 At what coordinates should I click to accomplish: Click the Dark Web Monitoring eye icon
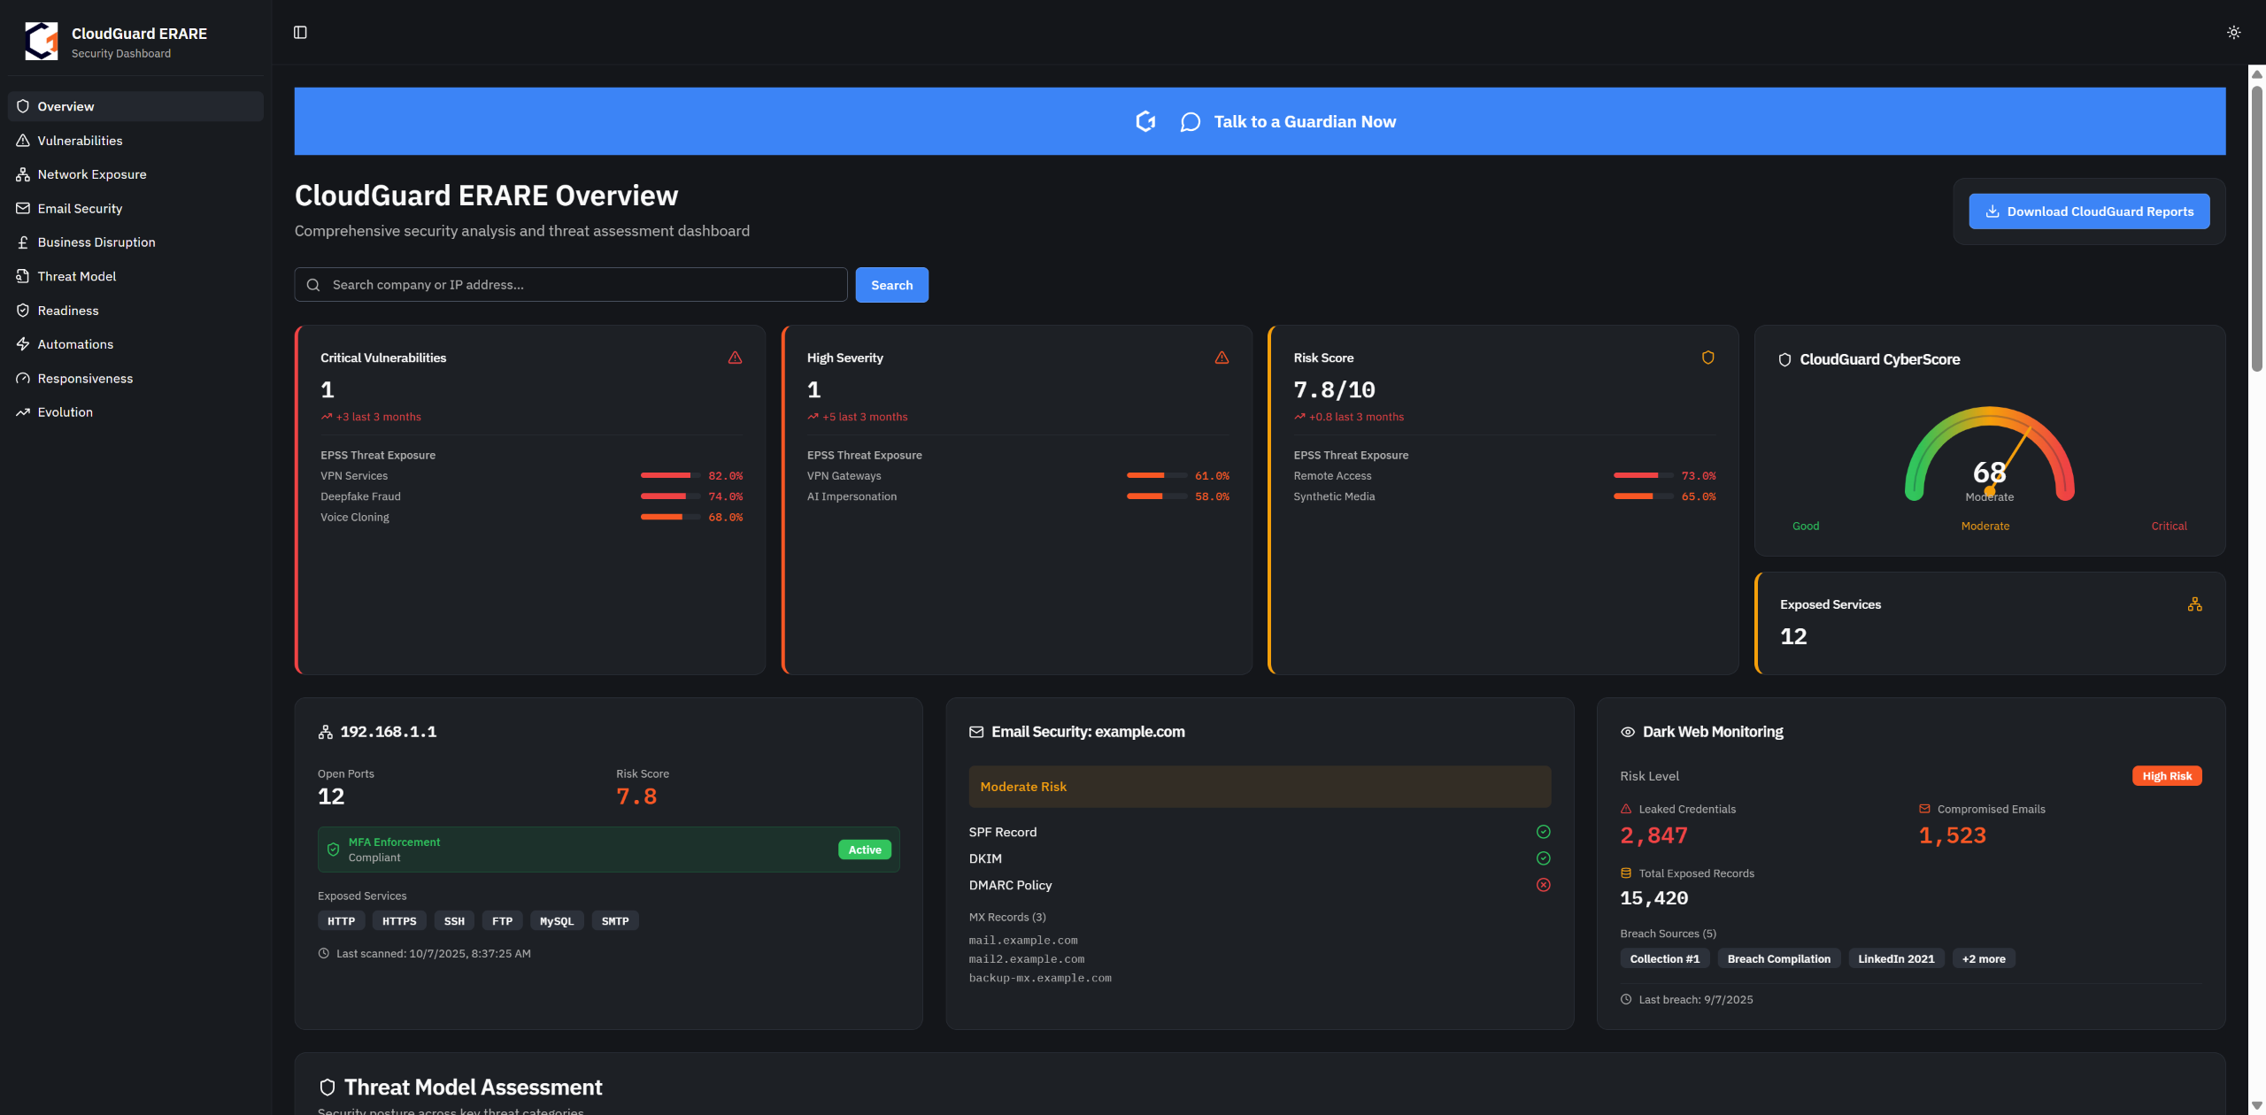(x=1627, y=732)
